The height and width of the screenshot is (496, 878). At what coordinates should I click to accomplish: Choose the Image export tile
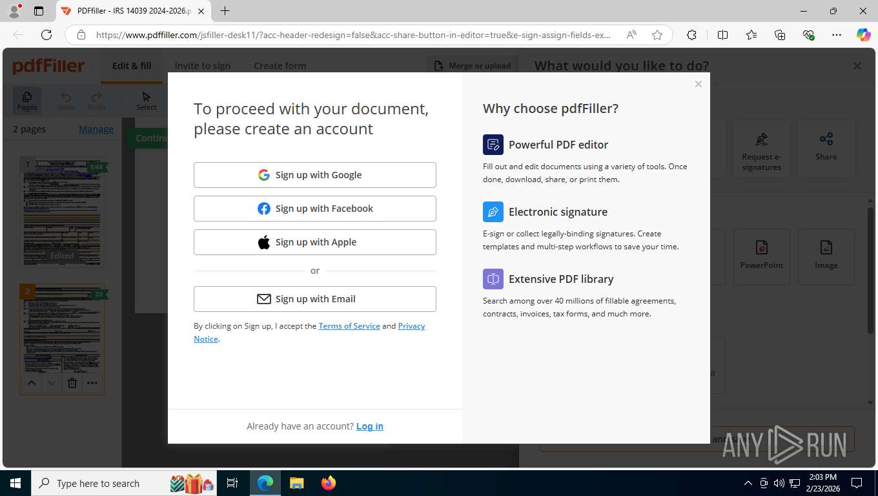[x=826, y=257]
